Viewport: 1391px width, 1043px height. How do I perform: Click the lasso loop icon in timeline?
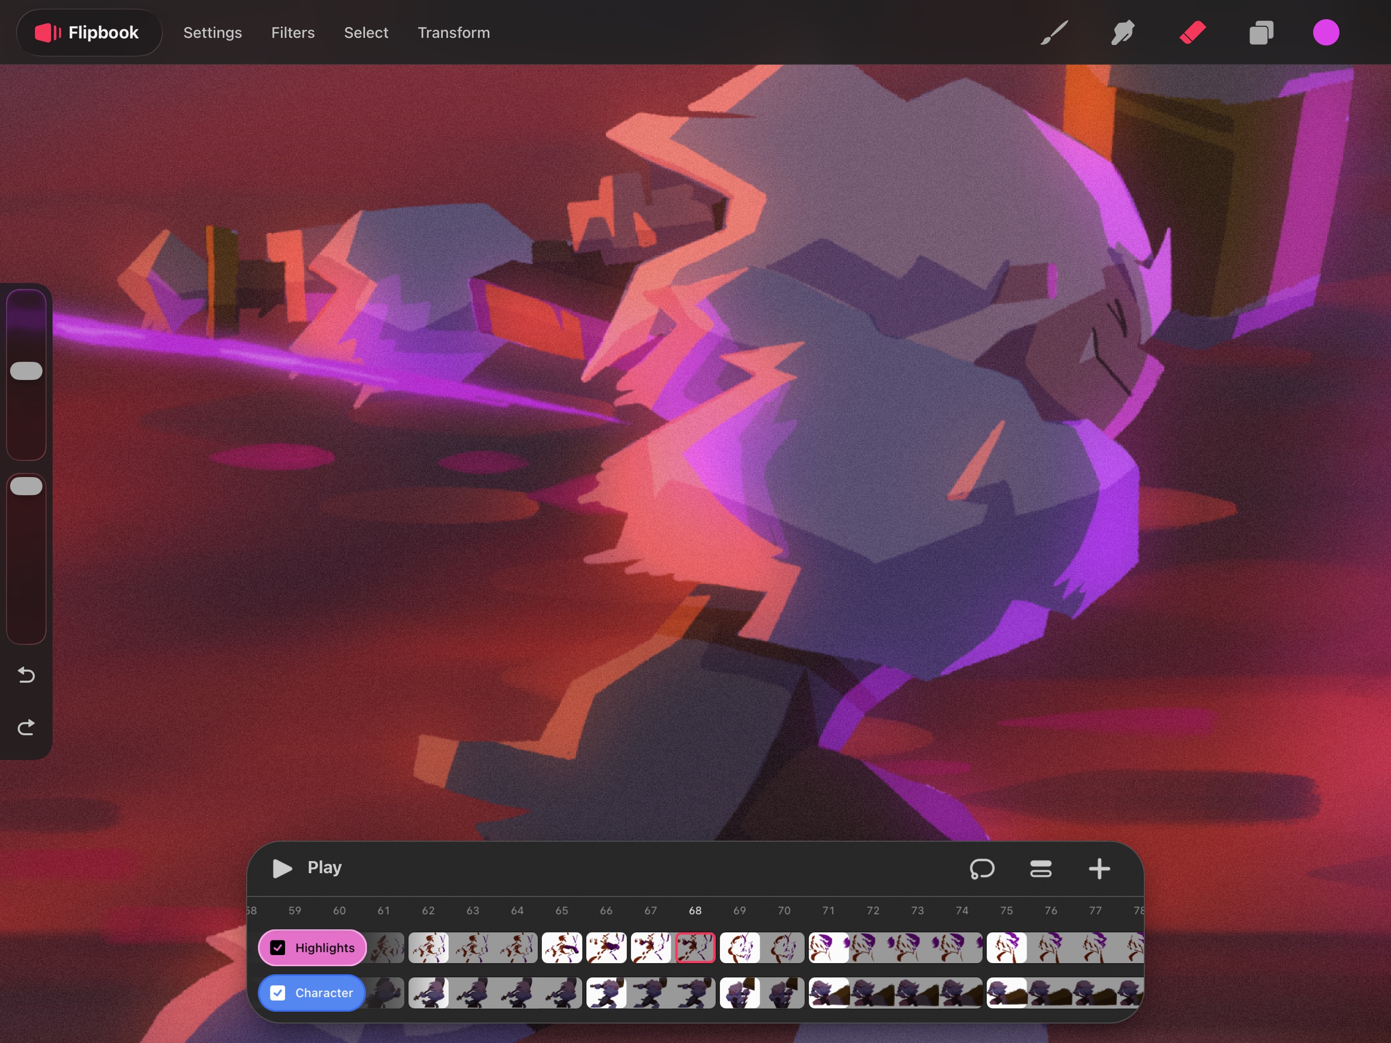pyautogui.click(x=982, y=869)
